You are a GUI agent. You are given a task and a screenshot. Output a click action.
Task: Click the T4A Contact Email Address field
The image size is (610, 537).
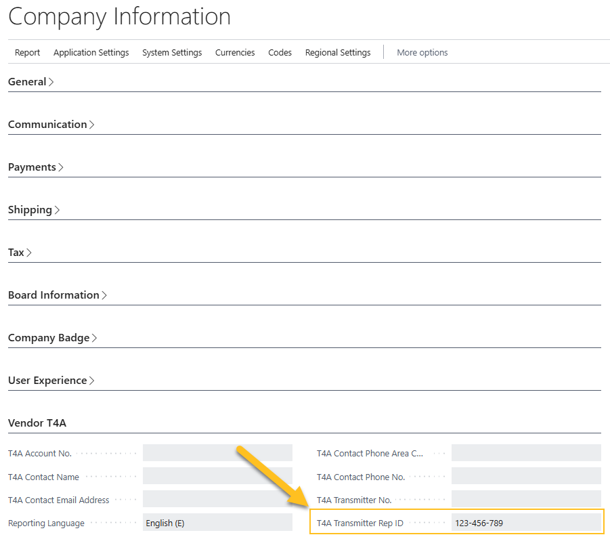point(217,499)
